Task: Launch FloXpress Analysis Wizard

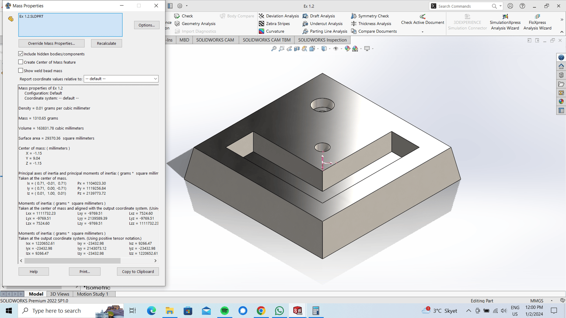Action: [537, 22]
